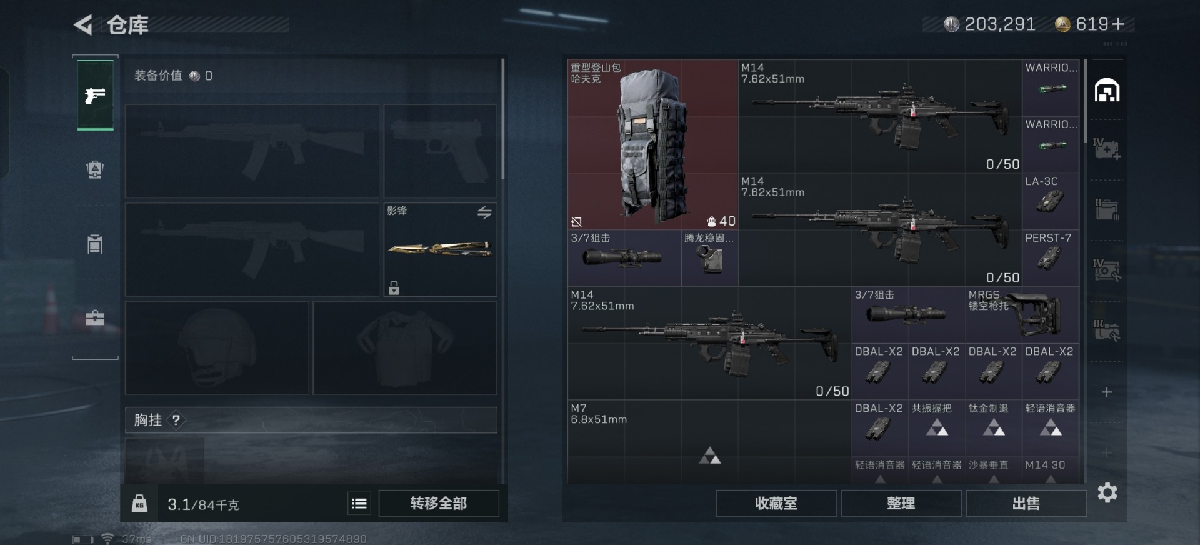Click the 转移全部 button

(439, 503)
